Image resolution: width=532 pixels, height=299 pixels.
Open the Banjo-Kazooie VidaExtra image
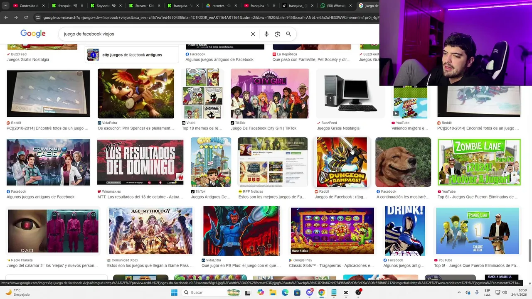(136, 93)
